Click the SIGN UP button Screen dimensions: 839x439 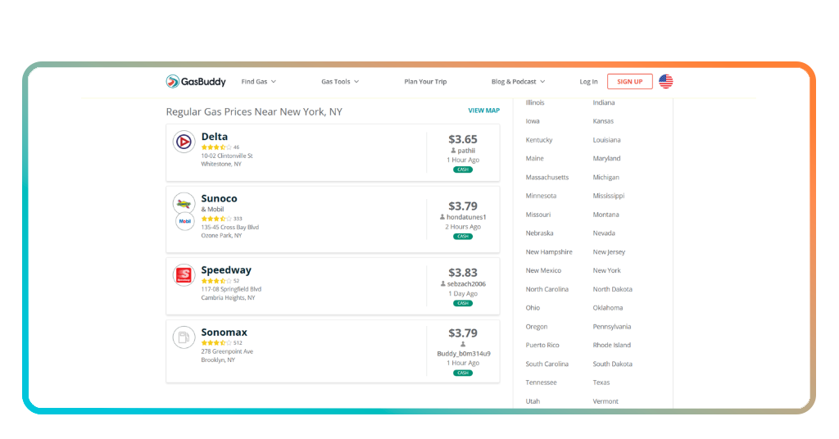click(630, 81)
